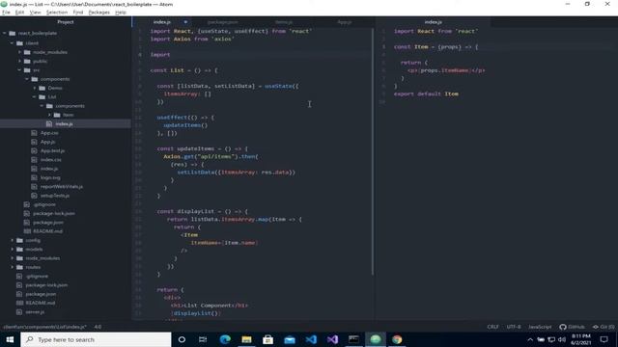Open the terminal window from taskbar
The height and width of the screenshot is (347, 618).
(x=353, y=339)
